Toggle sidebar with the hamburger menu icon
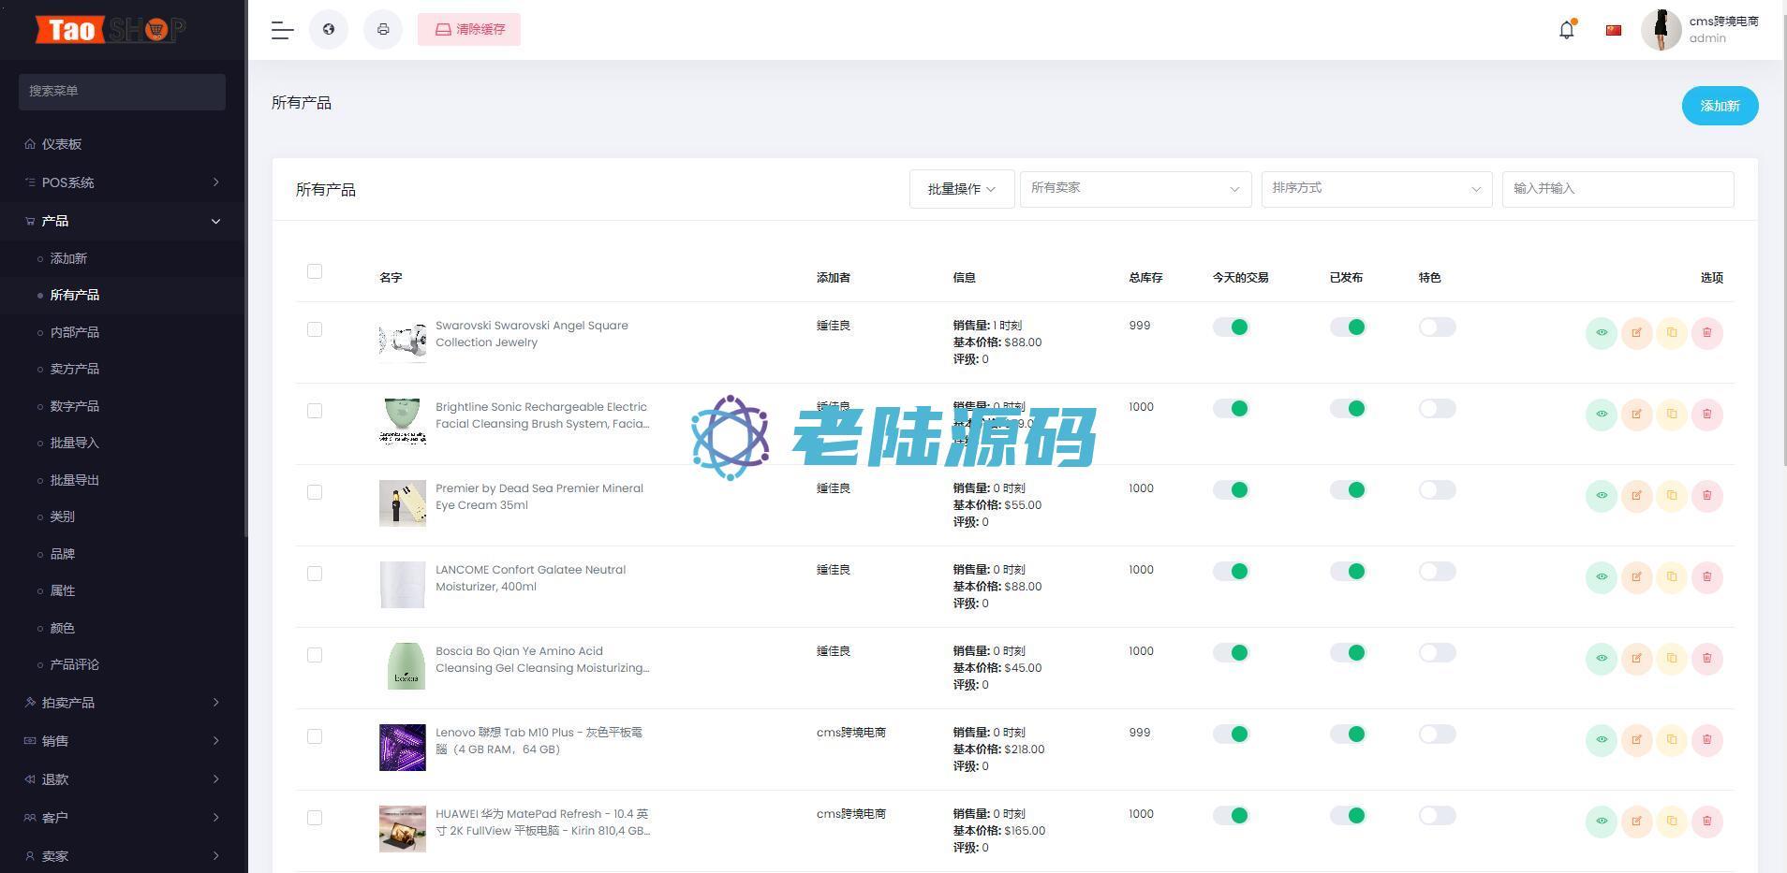 (282, 30)
